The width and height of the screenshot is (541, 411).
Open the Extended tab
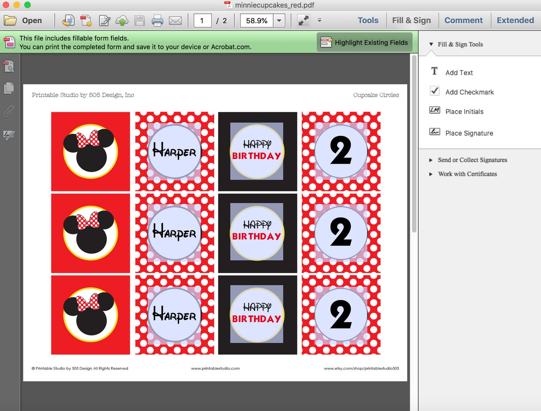[515, 20]
